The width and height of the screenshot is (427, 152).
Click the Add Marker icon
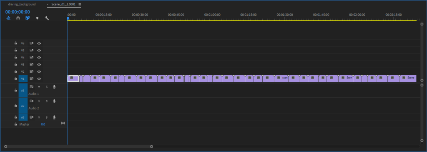(37, 18)
